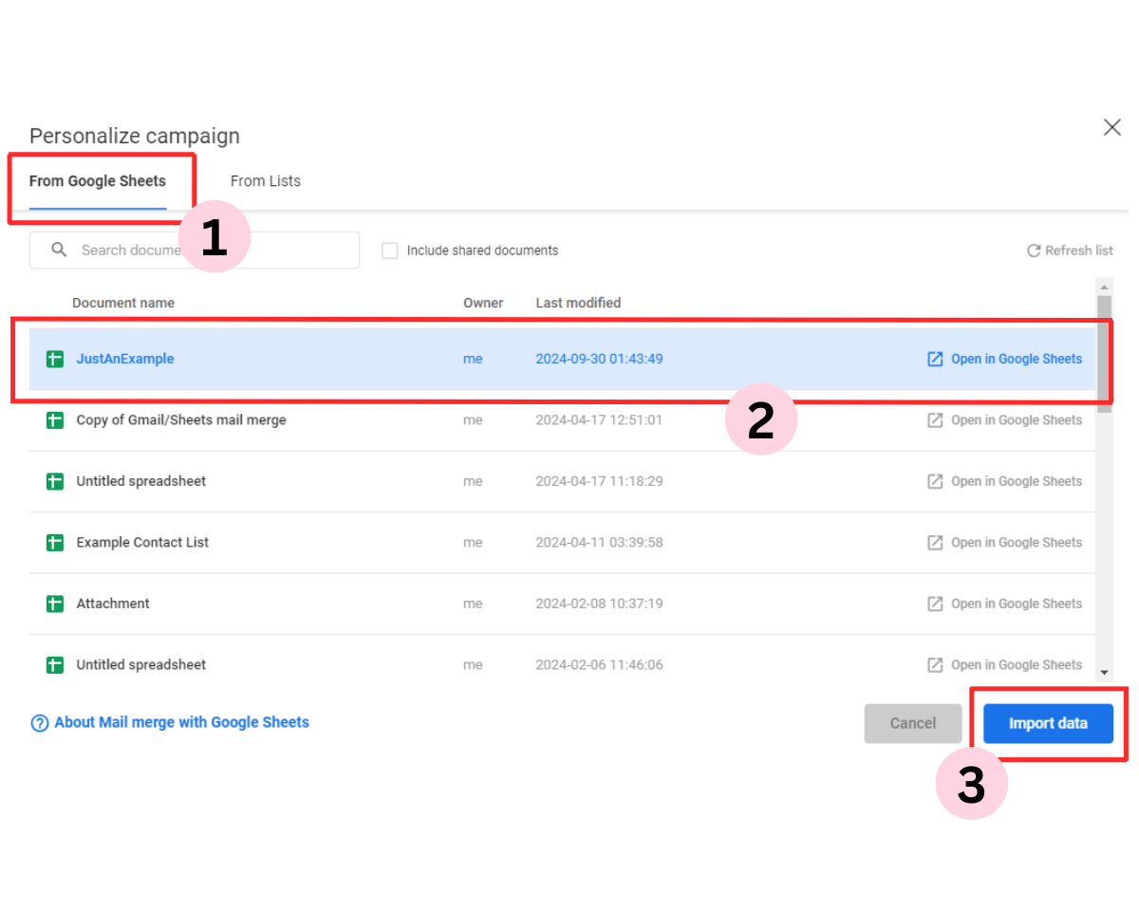Click owner 'me' in Example Contact List row
The height and width of the screenshot is (911, 1139).
pos(473,542)
